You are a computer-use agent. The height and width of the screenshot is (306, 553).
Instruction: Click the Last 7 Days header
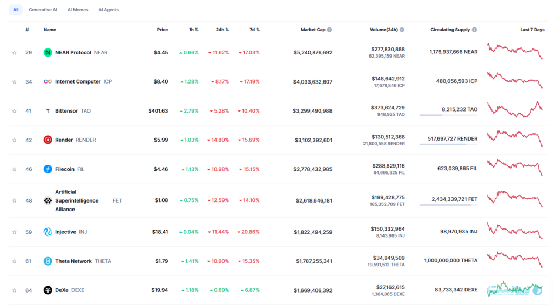532,30
